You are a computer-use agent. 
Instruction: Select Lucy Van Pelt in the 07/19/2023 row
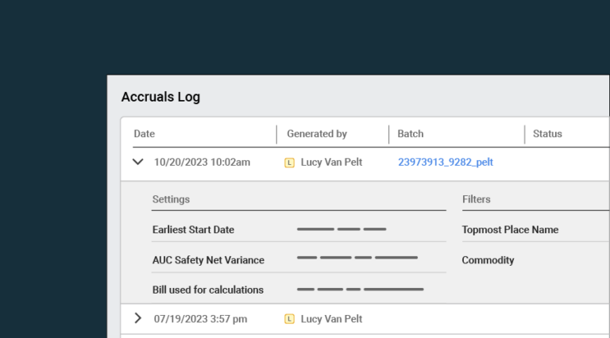click(331, 319)
